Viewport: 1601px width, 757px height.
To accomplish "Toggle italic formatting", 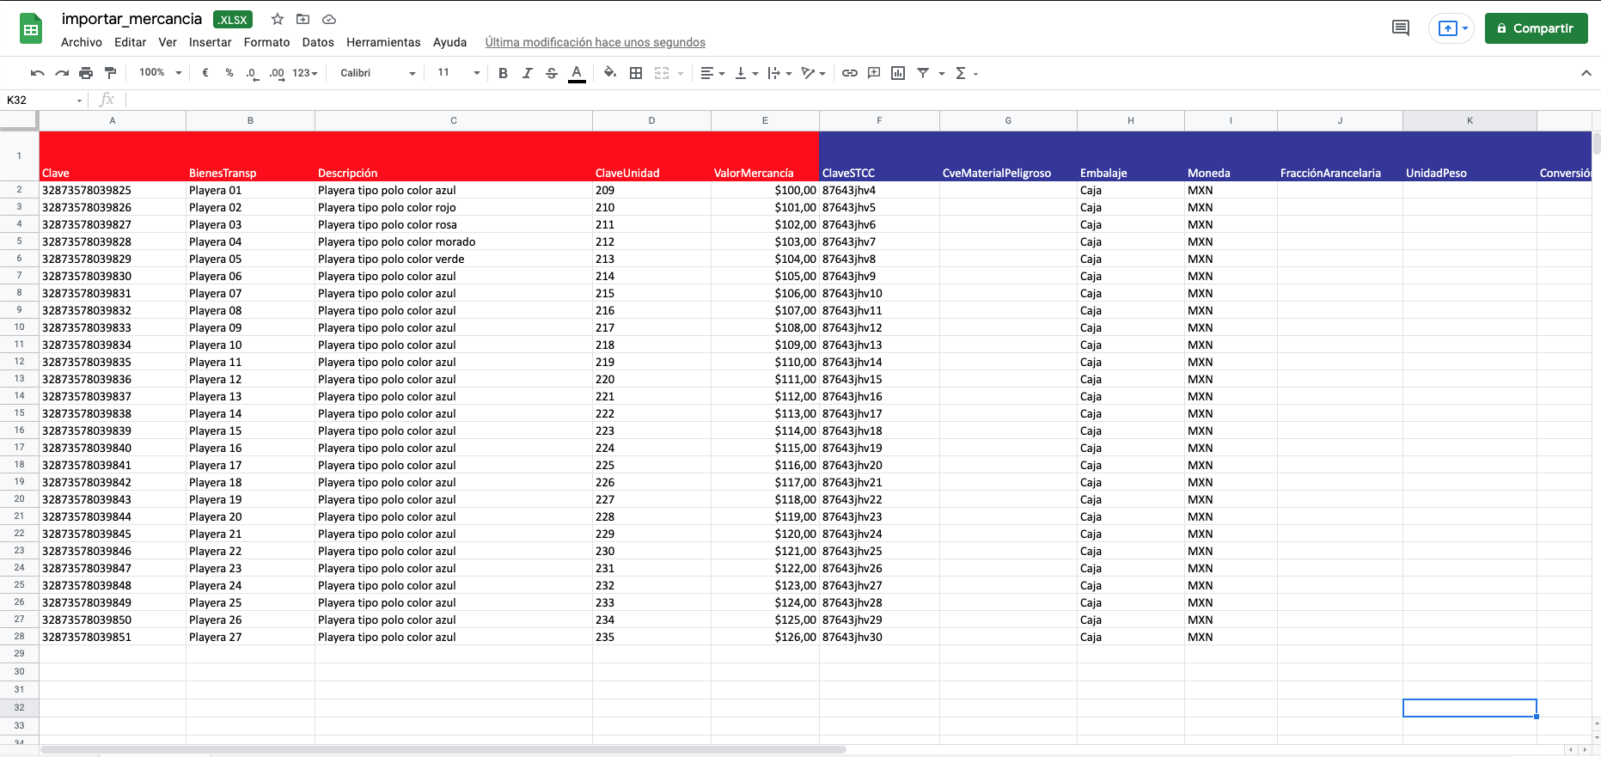I will (527, 73).
